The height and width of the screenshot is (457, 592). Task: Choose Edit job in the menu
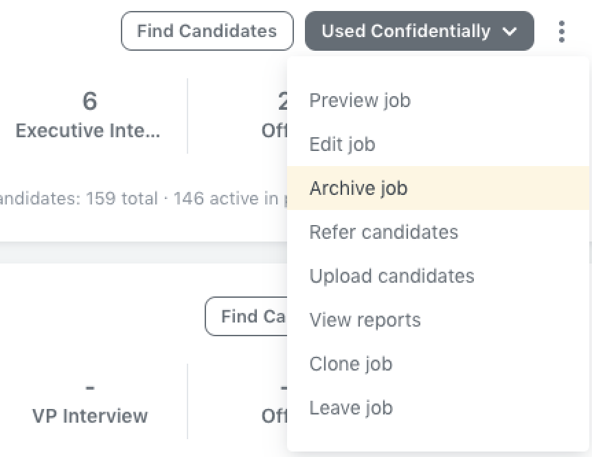tap(342, 144)
